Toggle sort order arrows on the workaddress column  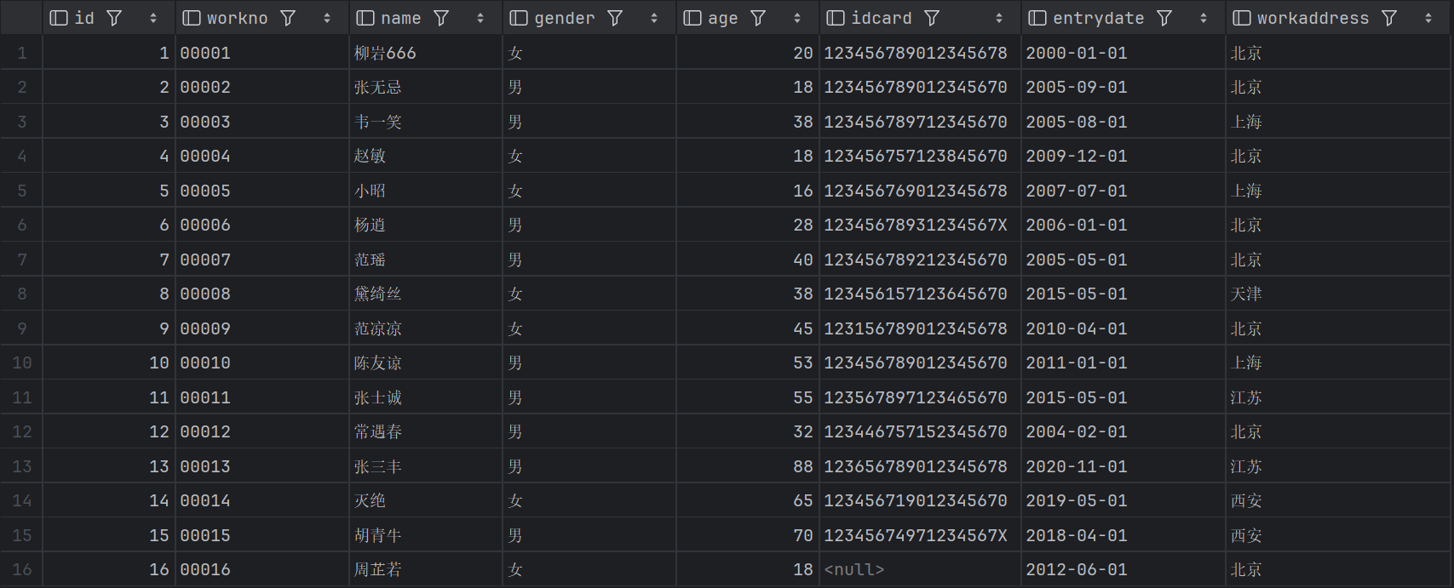1428,18
